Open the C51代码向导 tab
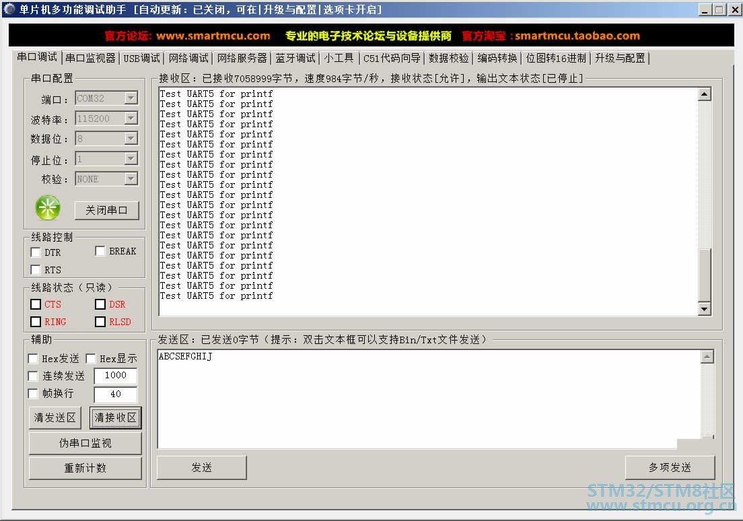The height and width of the screenshot is (521, 743). tap(392, 59)
